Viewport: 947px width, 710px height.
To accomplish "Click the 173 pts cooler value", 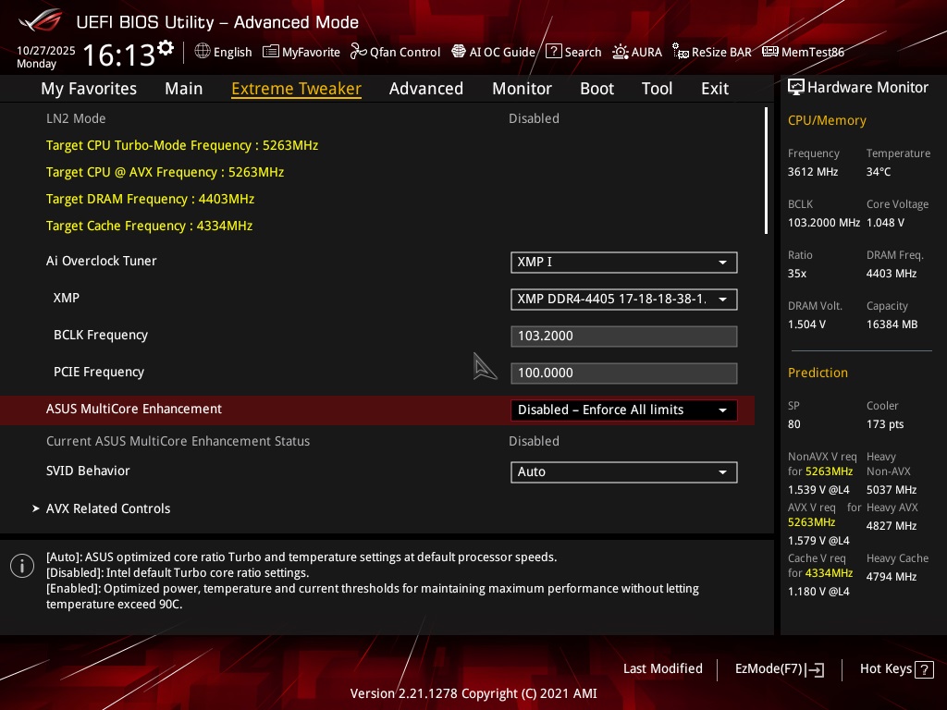I will click(885, 424).
